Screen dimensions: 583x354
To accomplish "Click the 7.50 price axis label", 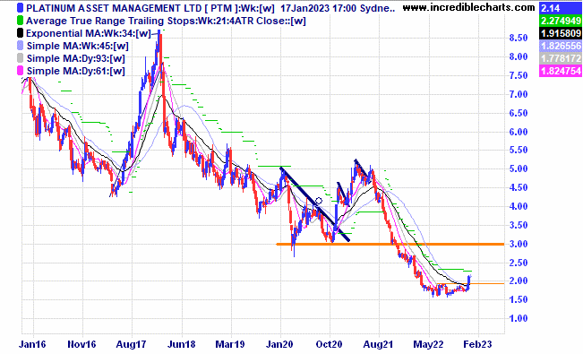I will coord(519,75).
